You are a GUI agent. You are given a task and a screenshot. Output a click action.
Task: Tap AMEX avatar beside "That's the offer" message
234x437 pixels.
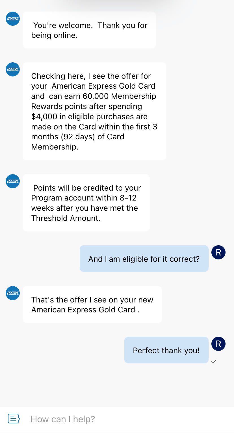point(13,293)
